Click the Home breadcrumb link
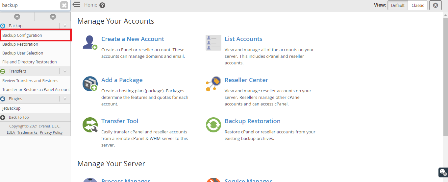 tap(91, 5)
